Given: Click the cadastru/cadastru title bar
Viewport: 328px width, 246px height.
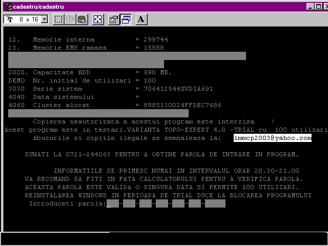Looking at the screenshot, I should pyautogui.click(x=154, y=6).
